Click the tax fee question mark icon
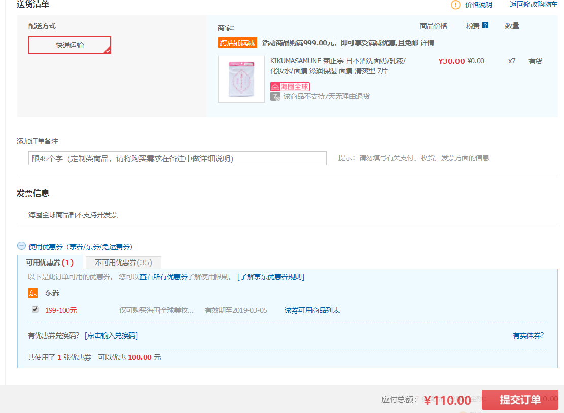Image resolution: width=564 pixels, height=413 pixels. [x=485, y=25]
